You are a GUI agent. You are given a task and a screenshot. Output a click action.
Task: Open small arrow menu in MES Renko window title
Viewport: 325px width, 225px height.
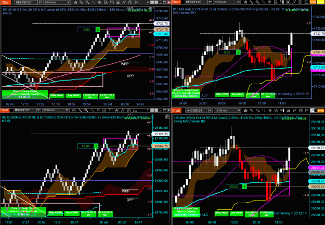(x=148, y=3)
